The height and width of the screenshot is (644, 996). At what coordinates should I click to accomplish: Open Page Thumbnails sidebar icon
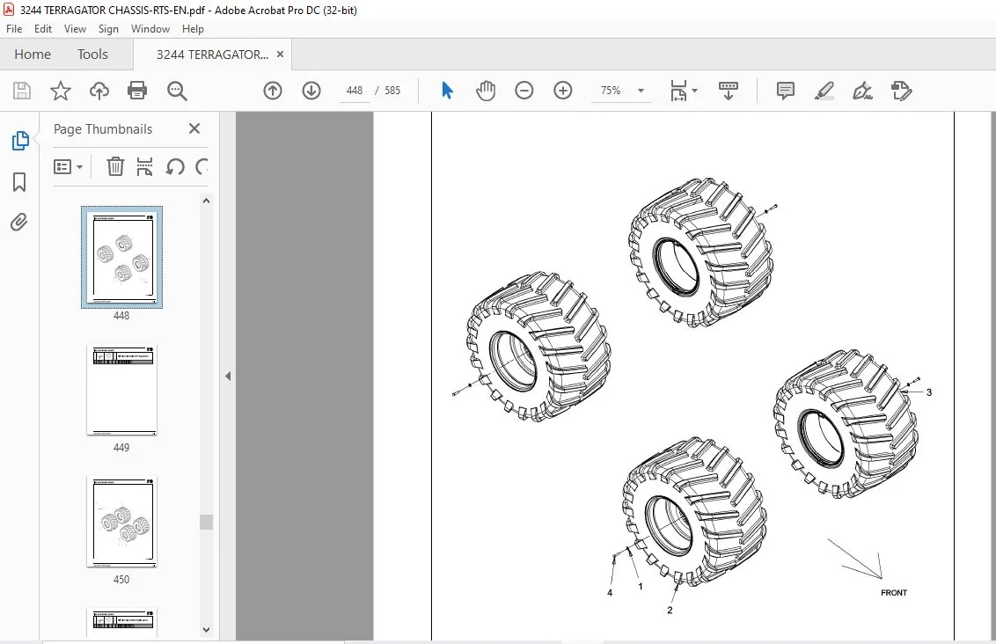tap(19, 141)
